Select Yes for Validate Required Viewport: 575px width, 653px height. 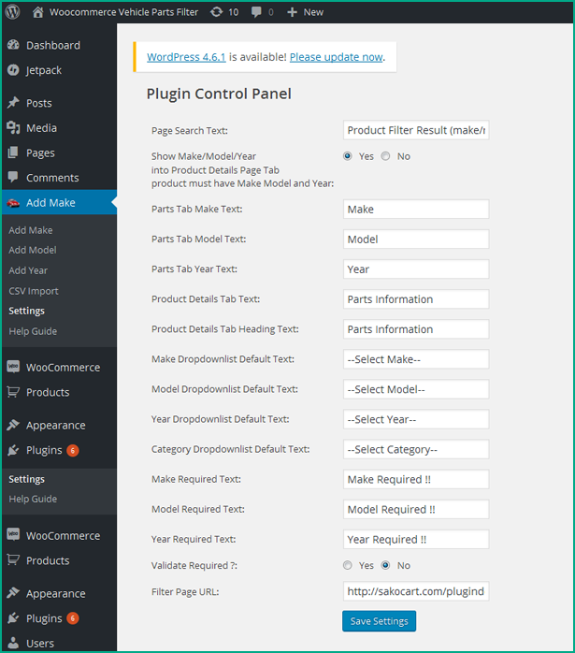click(348, 565)
